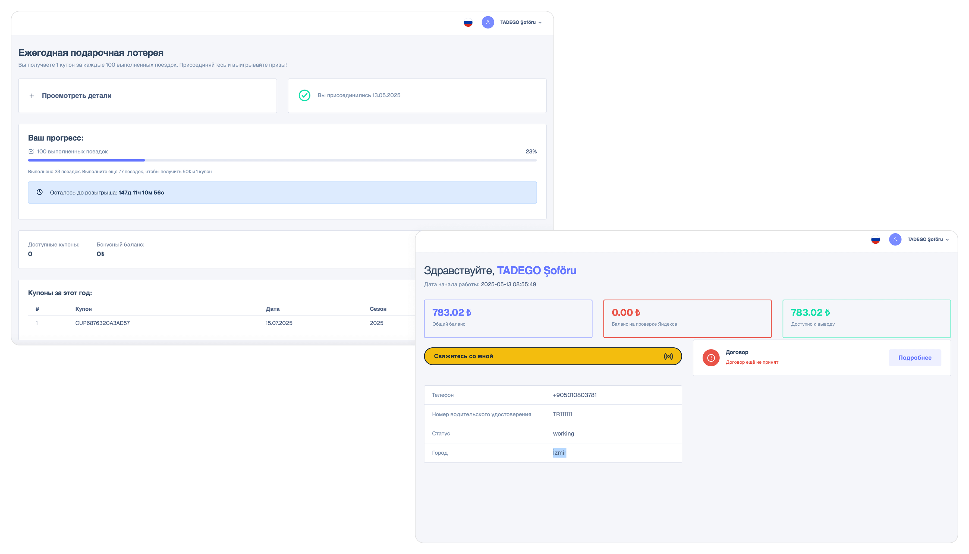
Task: Click the checkbox icon beside 100 выполненных поездок
Action: point(31,152)
